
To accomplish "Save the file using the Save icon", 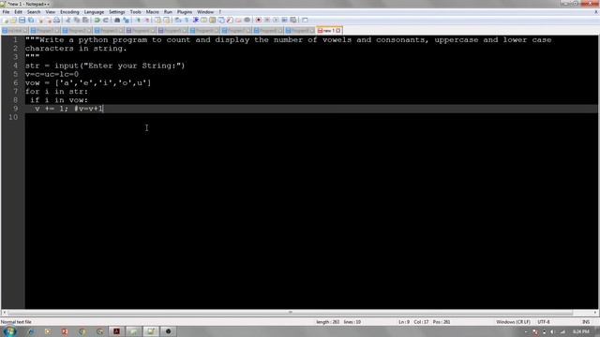I will click(x=22, y=20).
